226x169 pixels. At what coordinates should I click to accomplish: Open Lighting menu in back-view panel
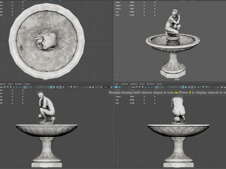[x=134, y=84]
